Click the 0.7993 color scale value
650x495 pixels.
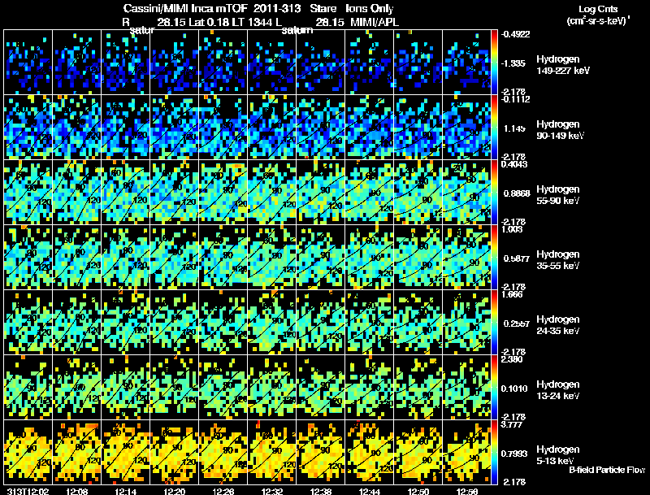[x=514, y=454]
